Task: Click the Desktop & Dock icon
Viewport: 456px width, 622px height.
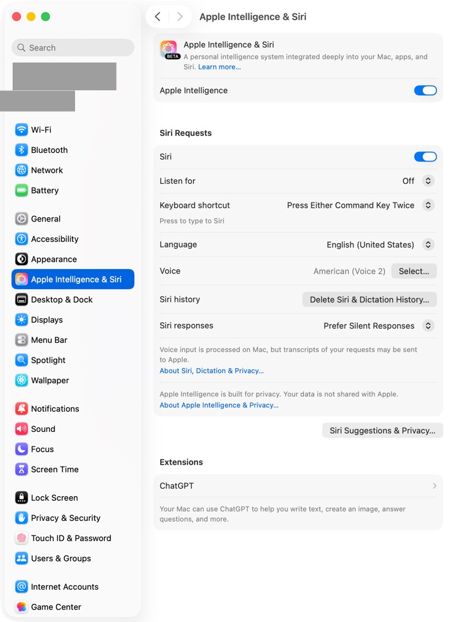Action: pyautogui.click(x=21, y=299)
